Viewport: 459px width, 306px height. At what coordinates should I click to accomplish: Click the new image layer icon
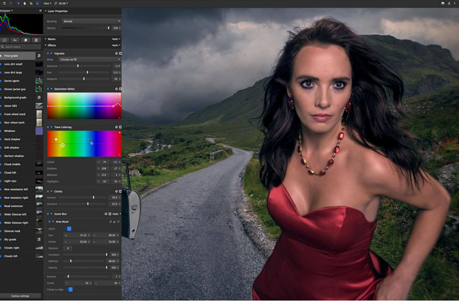(5, 40)
